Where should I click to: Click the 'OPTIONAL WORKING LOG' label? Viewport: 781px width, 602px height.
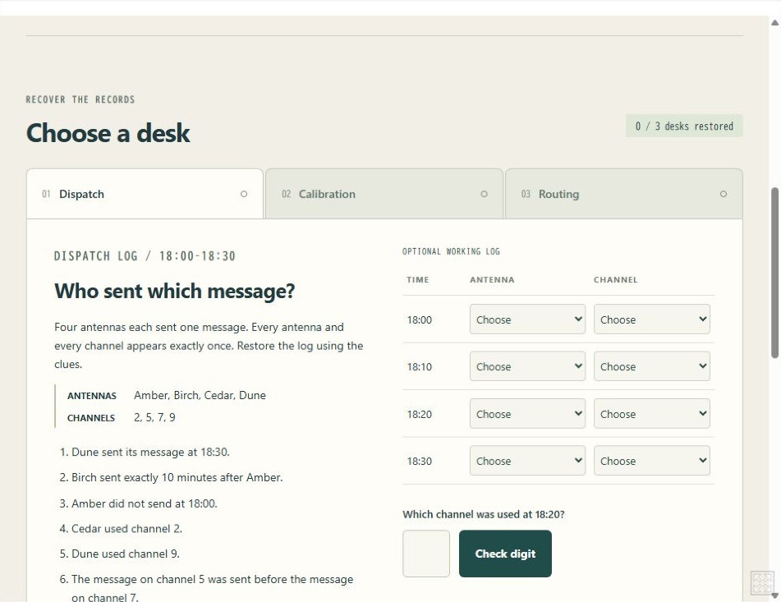451,251
